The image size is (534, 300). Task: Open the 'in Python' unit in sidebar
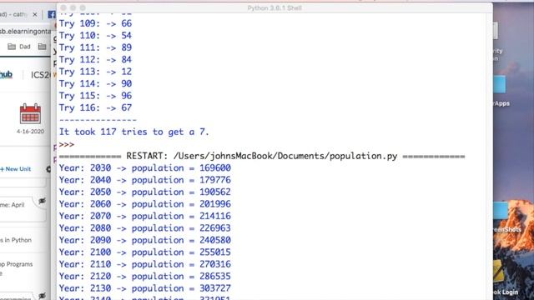pos(16,240)
